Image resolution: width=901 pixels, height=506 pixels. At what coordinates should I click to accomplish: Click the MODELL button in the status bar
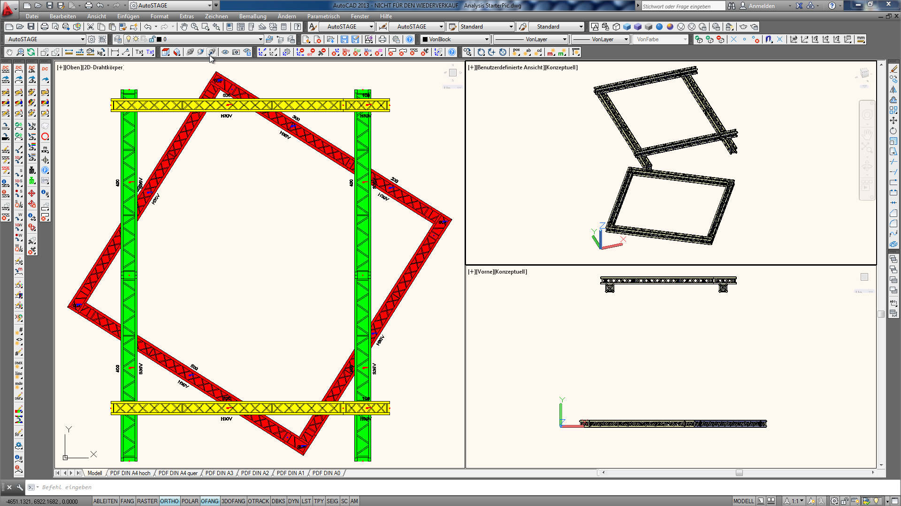(744, 501)
